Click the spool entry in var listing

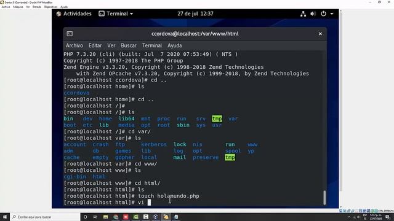coord(233,151)
